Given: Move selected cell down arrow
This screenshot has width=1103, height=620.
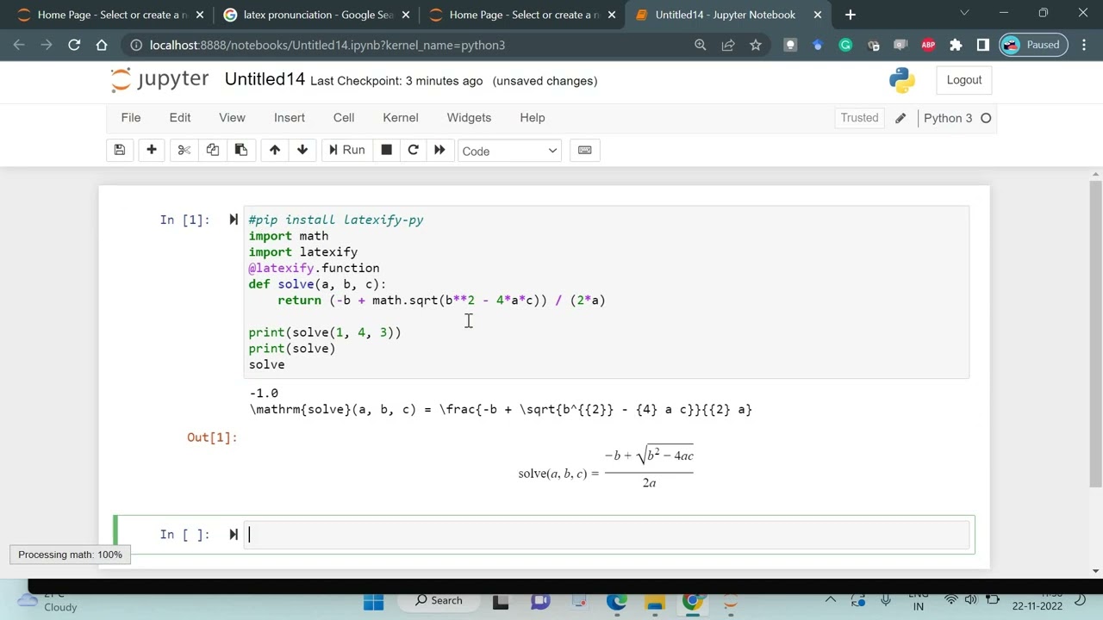Looking at the screenshot, I should [x=302, y=150].
